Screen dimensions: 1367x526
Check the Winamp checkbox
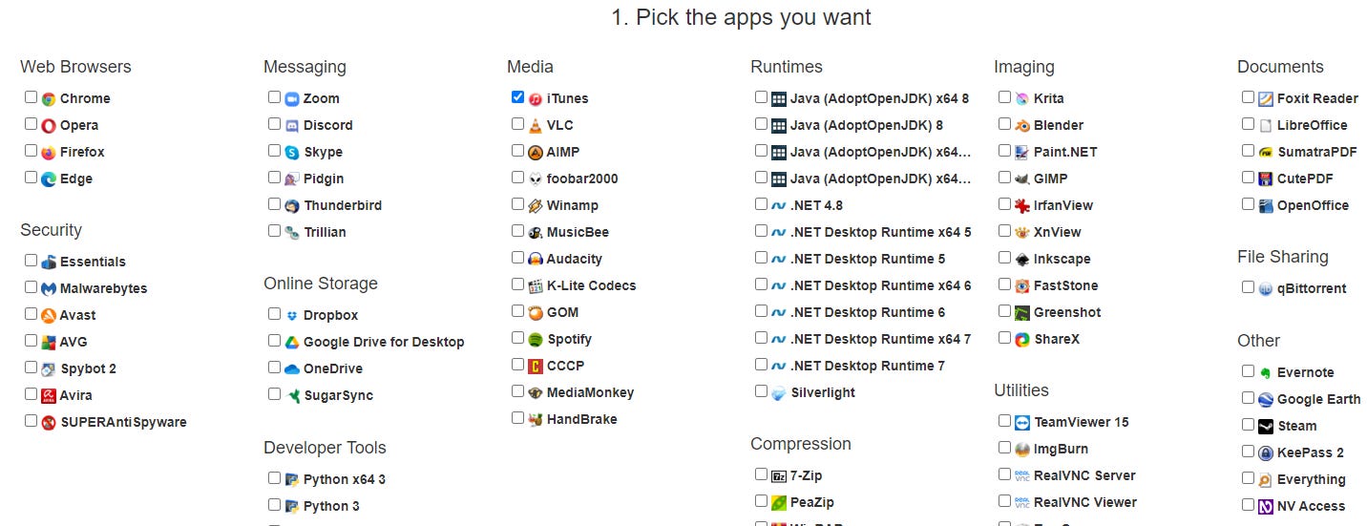click(517, 204)
